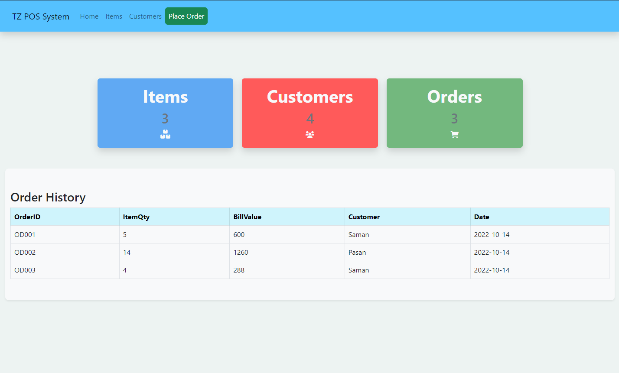Screen dimensions: 619x373
Task: Click the Items count showing 3
Action: [x=165, y=118]
